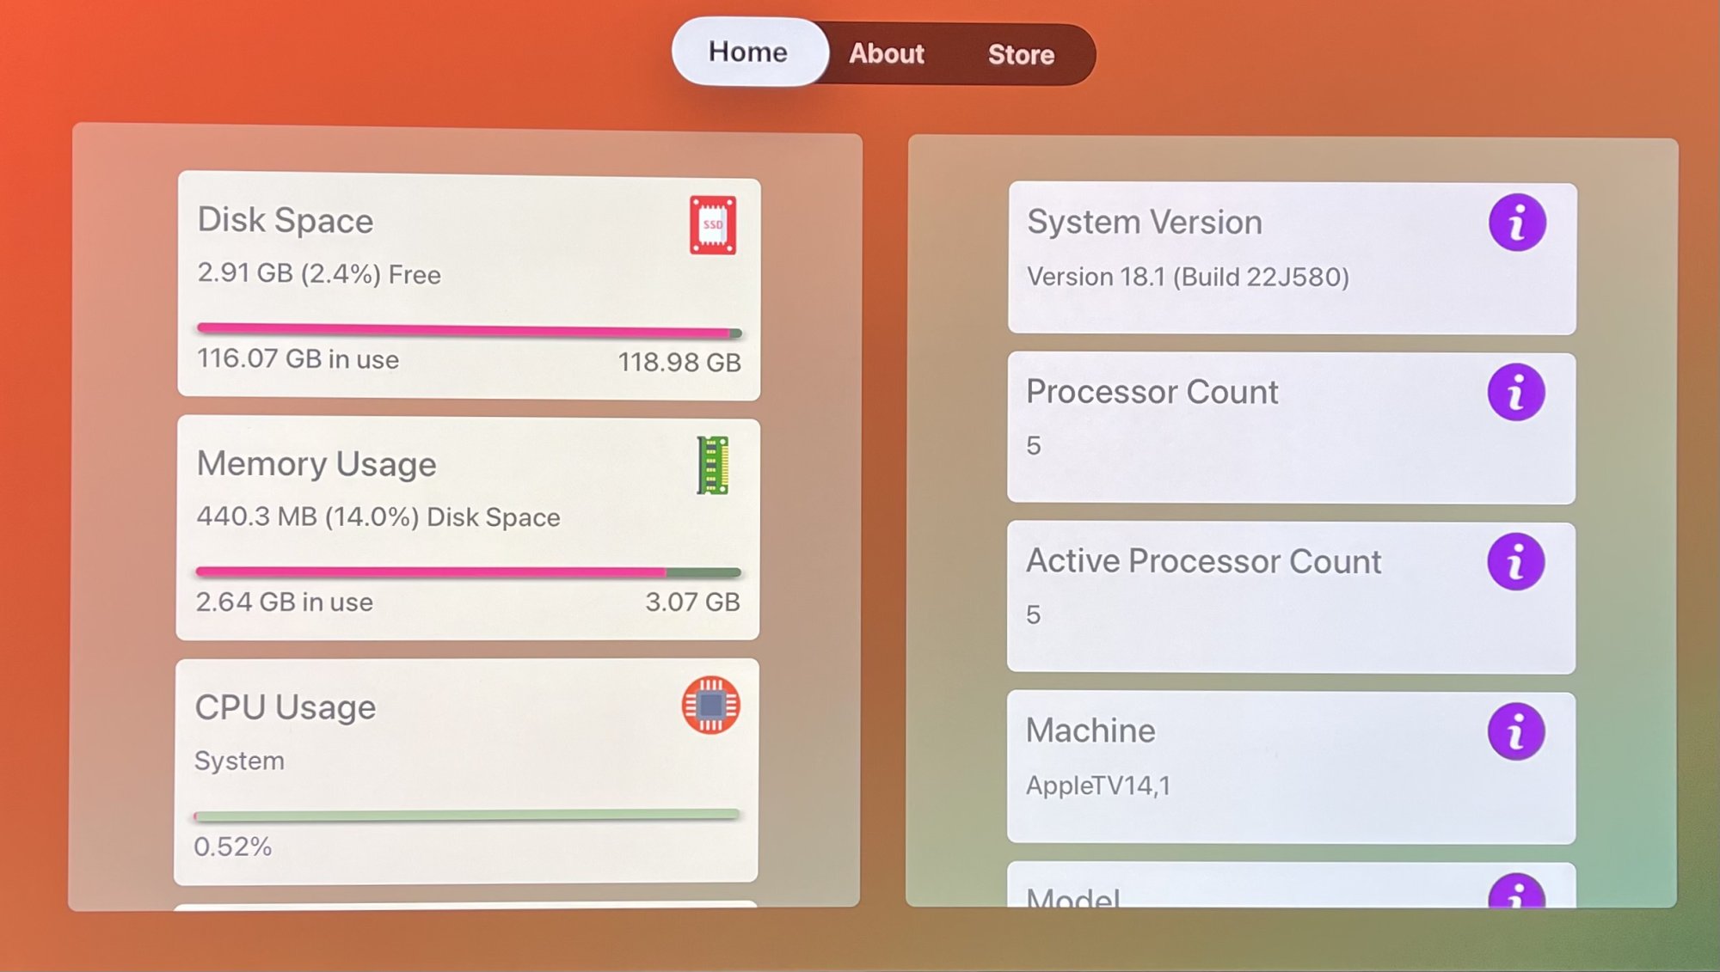Click the partially visible Model info icon

1516,894
